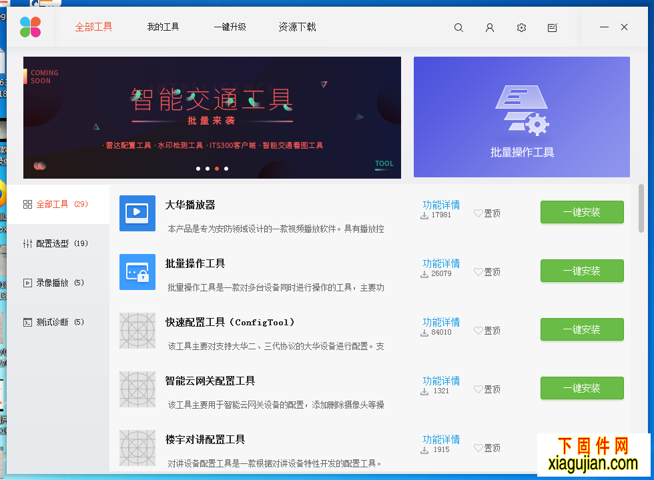The height and width of the screenshot is (480, 654).
Task: Pin 快速配置工具 to top with heart 置顶
Action: point(487,331)
